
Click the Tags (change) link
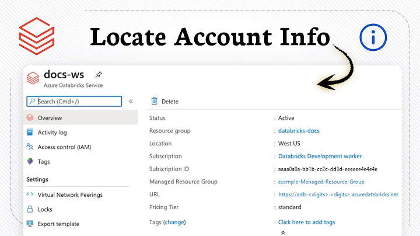(174, 222)
